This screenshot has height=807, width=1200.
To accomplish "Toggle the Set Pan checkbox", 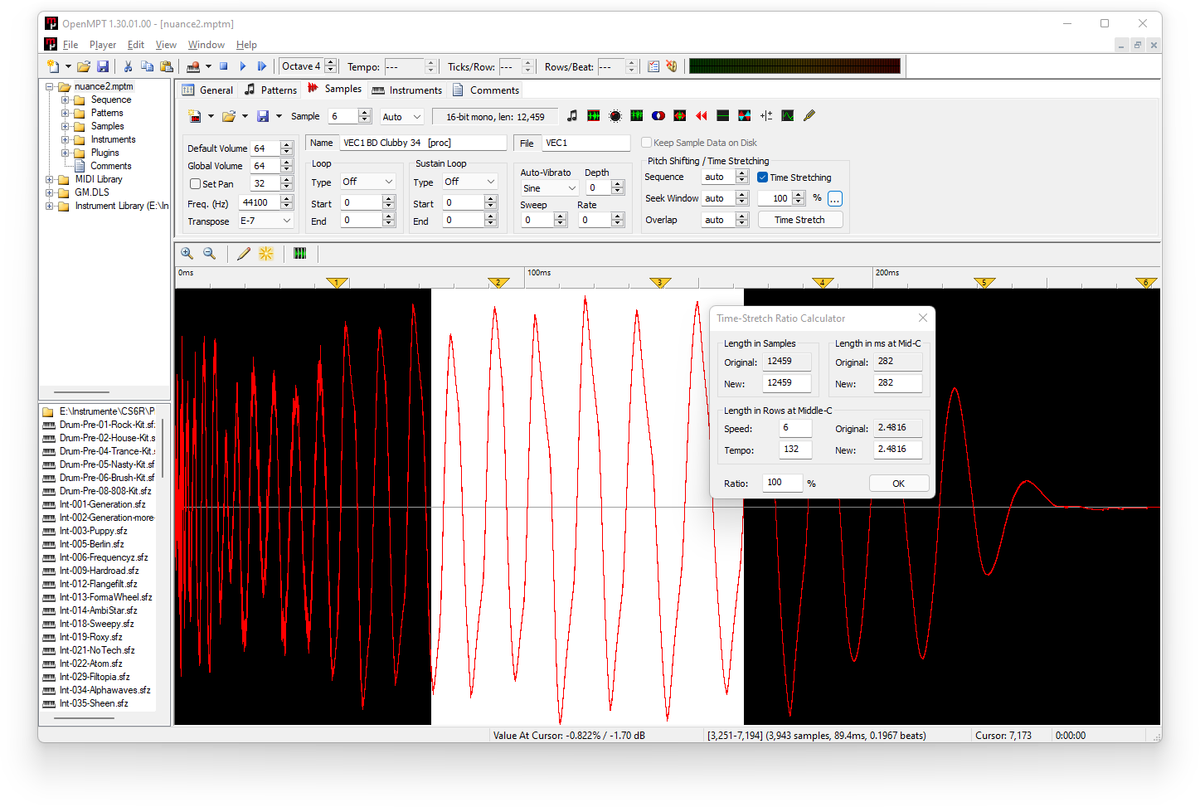I will point(195,184).
